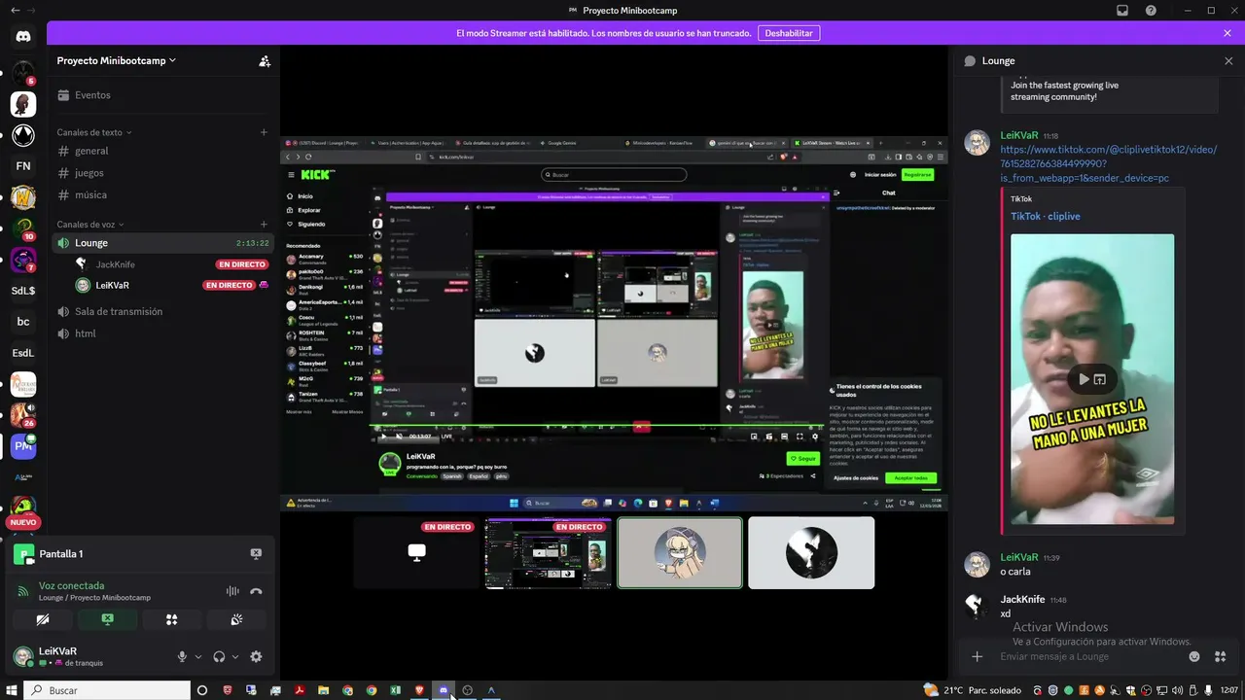The image size is (1245, 700).
Task: Close the Lounge chat panel
Action: tap(1227, 60)
